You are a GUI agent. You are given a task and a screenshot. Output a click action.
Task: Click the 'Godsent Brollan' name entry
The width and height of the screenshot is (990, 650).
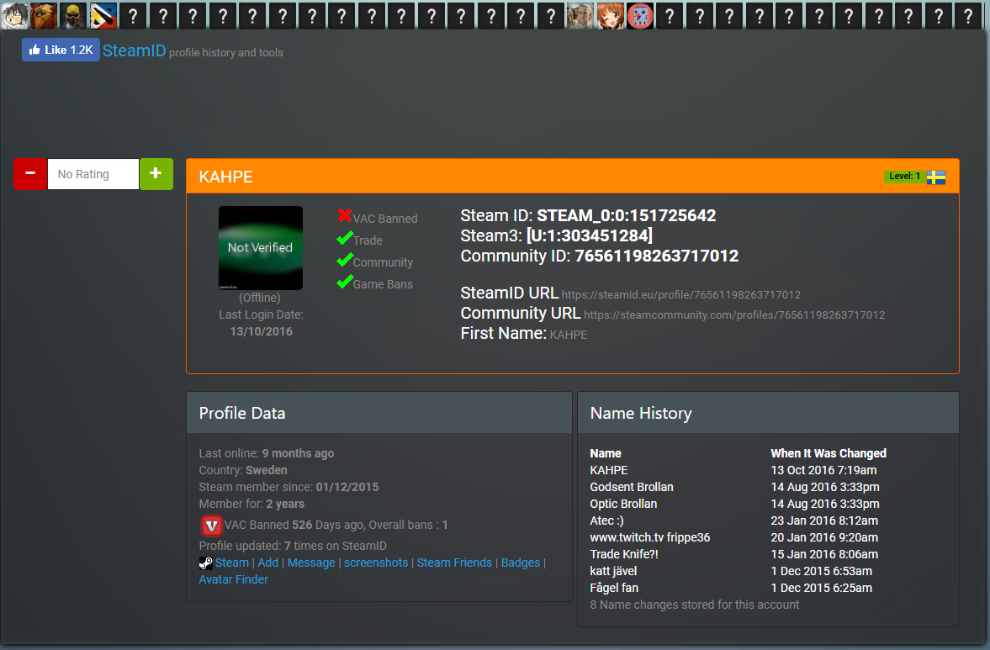[x=632, y=487]
